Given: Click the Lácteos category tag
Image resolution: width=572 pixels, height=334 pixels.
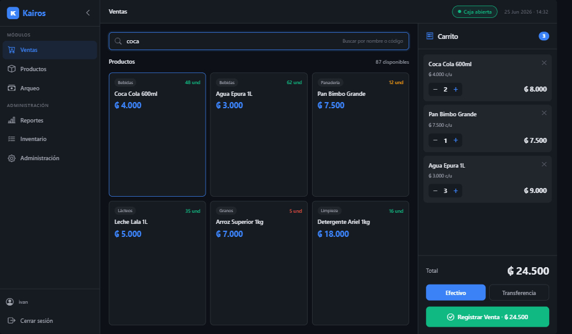Looking at the screenshot, I should click(125, 211).
